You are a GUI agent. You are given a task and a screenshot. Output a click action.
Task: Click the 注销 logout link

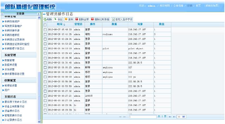pos(189,6)
